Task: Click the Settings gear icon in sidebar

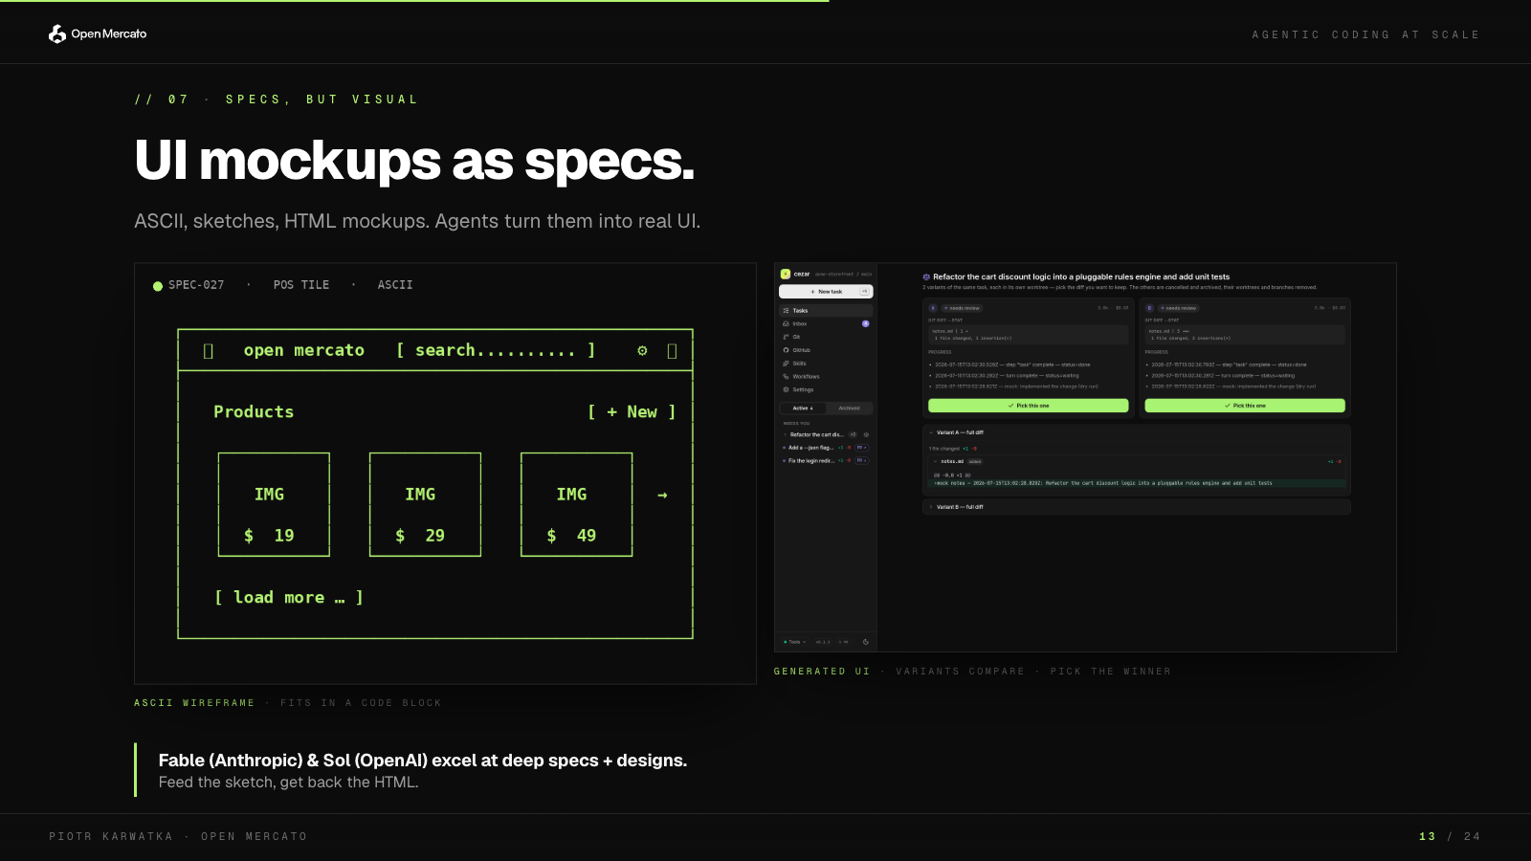Action: click(786, 389)
